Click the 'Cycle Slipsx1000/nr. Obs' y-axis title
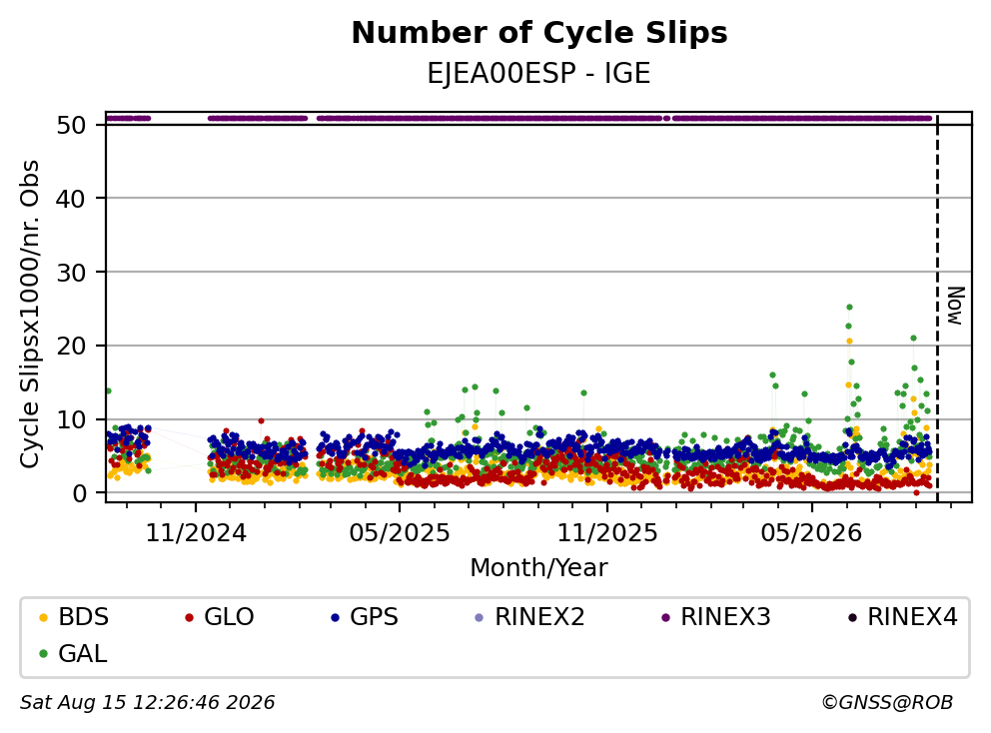This screenshot has width=991, height=733. pyautogui.click(x=29, y=314)
